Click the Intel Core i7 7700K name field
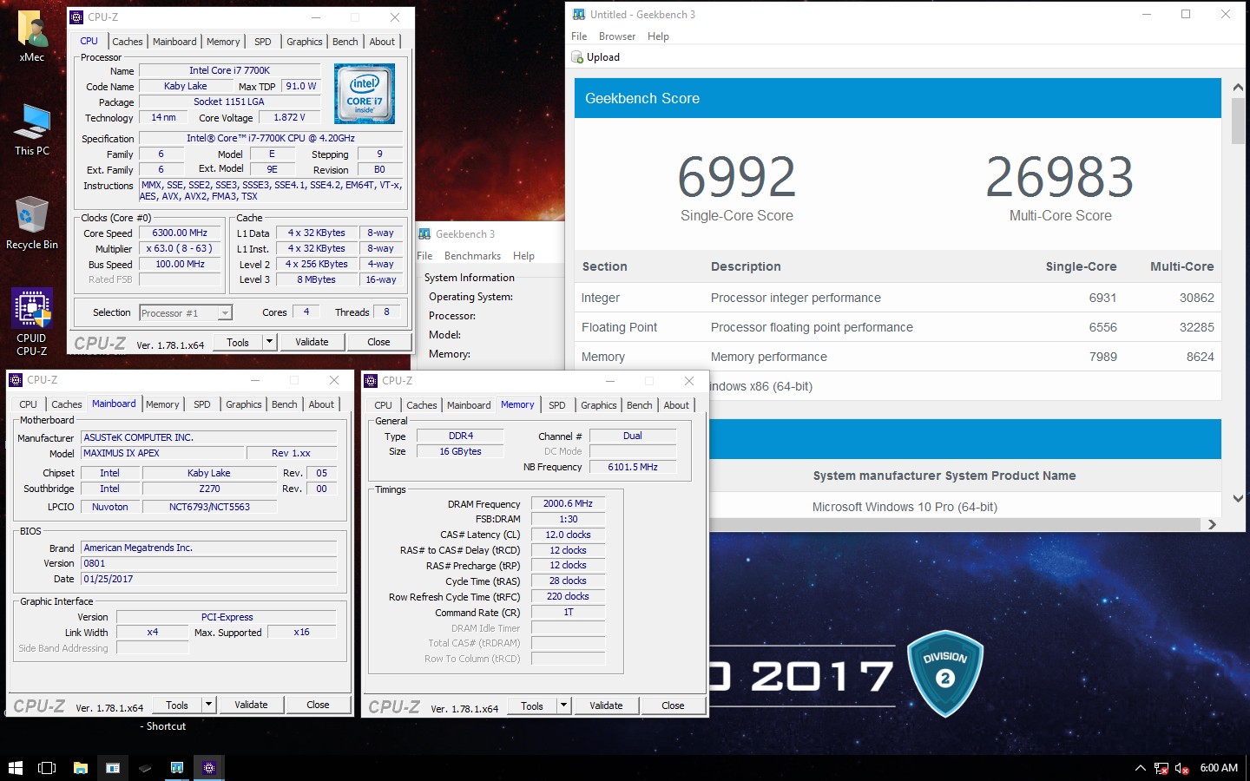The width and height of the screenshot is (1250, 781). 229,70
